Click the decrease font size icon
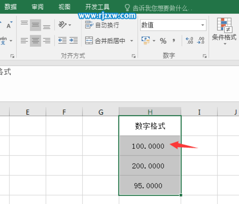This screenshot has height=204, width=239. pyautogui.click(x=9, y=25)
